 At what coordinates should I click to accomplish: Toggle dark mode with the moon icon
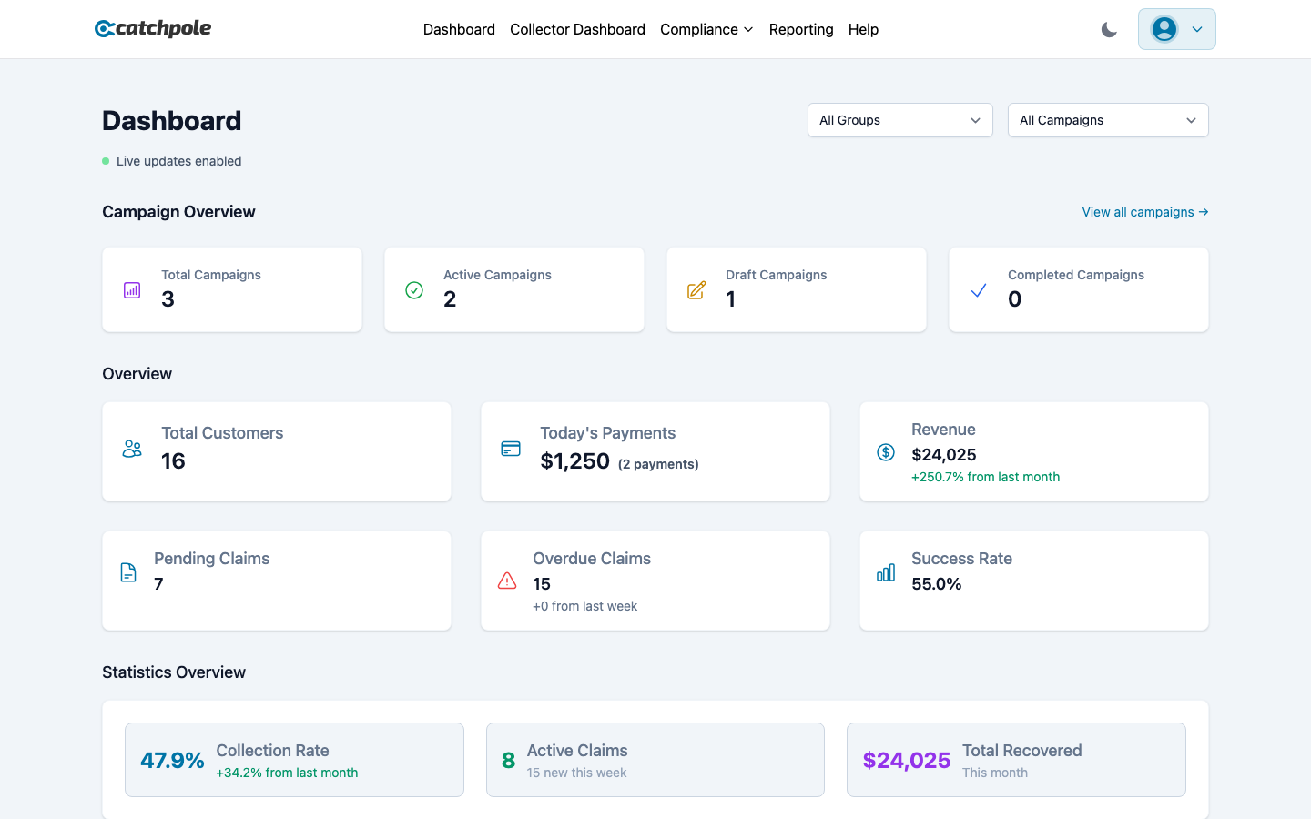coord(1109,29)
